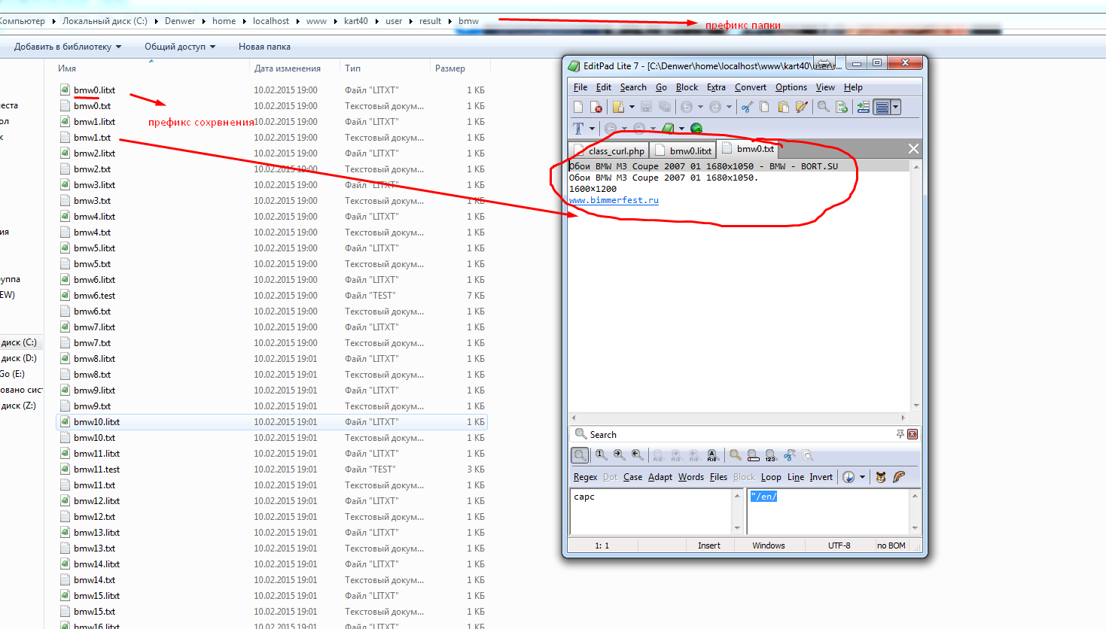Switch to the bmw0.litxt tab
This screenshot has width=1106, height=629.
click(684, 150)
